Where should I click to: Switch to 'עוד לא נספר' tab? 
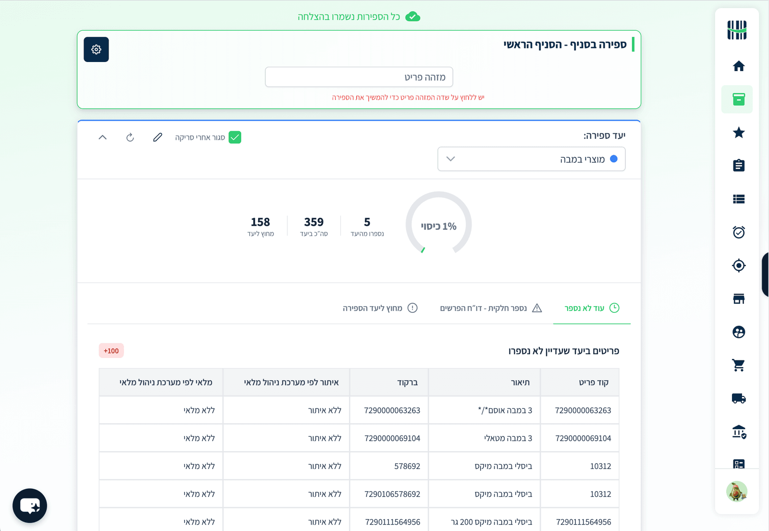pos(592,308)
